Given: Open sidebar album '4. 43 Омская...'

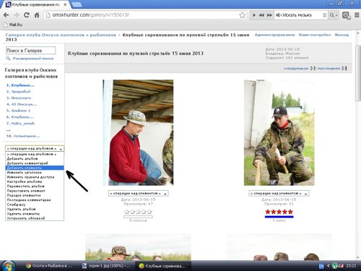Looking at the screenshot, I should (22, 104).
